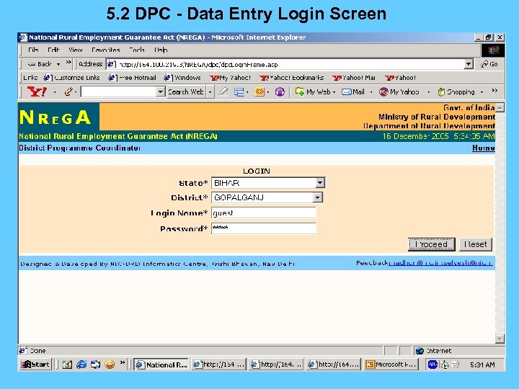Expand the Search Web dropdown arrow
519x389 pixels.
tap(210, 92)
